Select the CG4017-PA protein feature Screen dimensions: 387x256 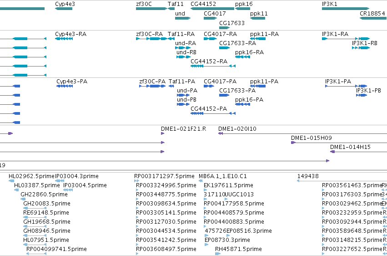[209, 86]
